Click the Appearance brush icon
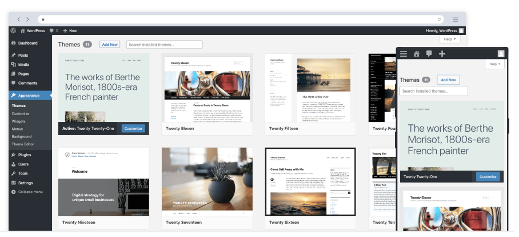This screenshot has width=519, height=237. [14, 96]
